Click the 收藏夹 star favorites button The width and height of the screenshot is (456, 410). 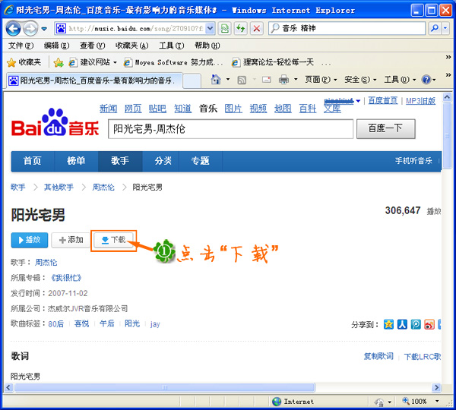click(24, 62)
